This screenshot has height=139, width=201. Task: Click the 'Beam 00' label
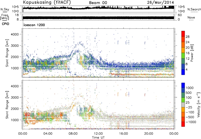[x=98, y=3]
